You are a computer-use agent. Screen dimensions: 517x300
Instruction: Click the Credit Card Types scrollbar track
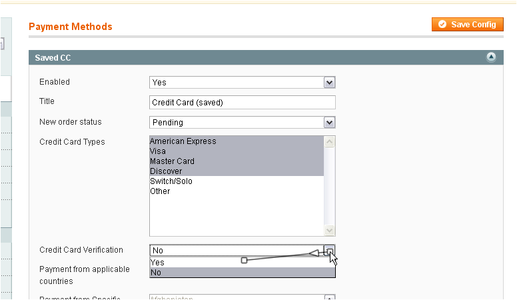[329, 187]
